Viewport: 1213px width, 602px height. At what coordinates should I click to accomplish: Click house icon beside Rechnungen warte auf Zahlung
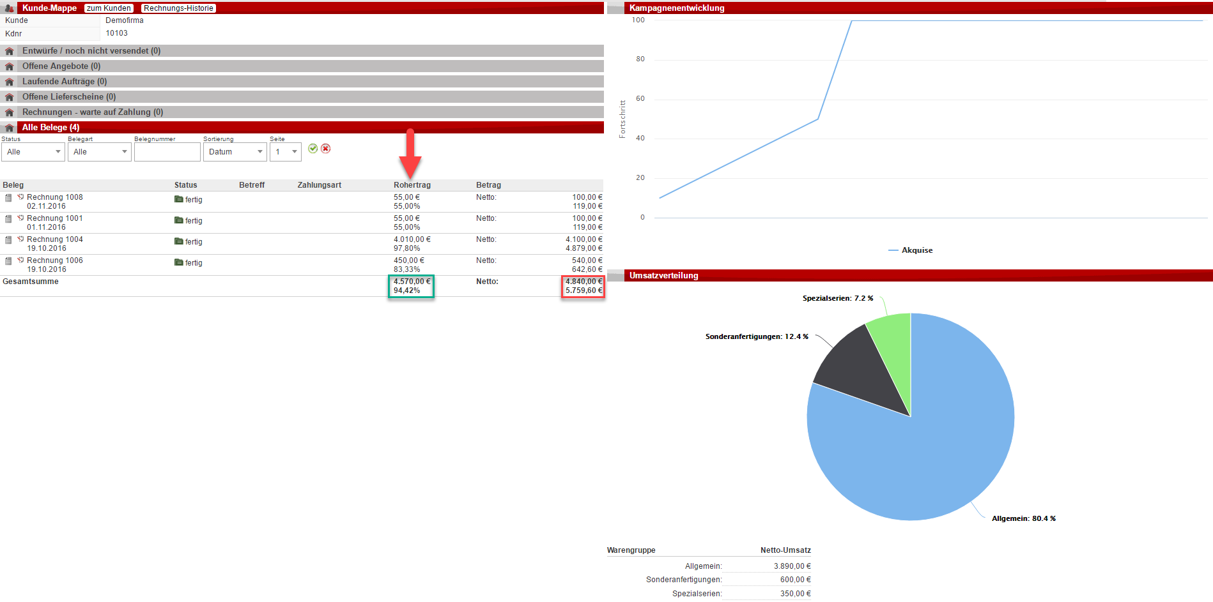[x=9, y=112]
